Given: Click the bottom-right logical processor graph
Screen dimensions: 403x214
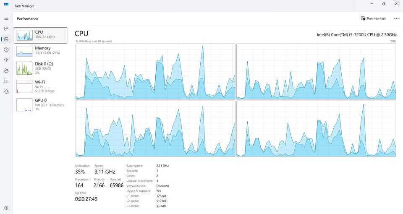Looking at the screenshot, I should tap(316, 128).
